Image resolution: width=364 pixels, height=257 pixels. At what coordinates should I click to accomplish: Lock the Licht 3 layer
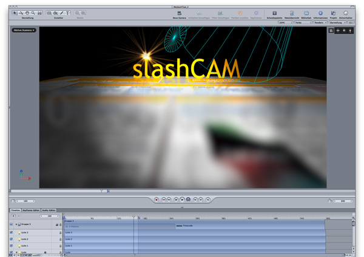[x=60, y=232]
